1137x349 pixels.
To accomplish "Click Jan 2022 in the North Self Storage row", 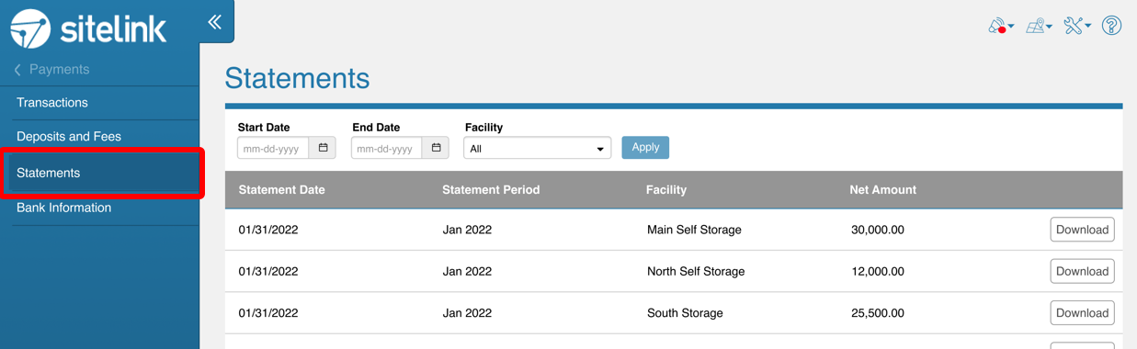I will coord(467,271).
